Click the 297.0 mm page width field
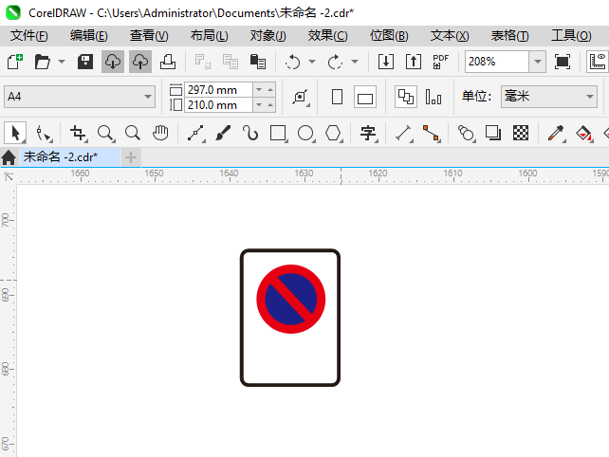This screenshot has width=609, height=457. [x=219, y=90]
